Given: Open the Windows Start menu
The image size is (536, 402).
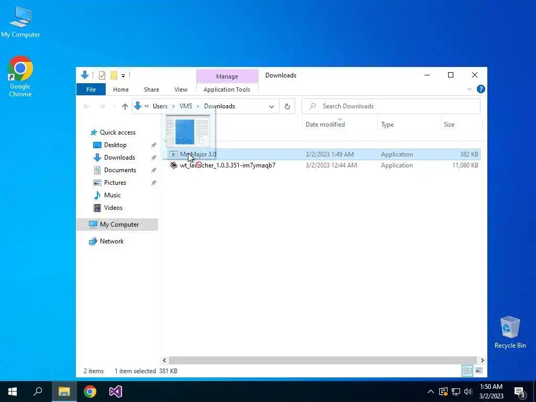Looking at the screenshot, I should click(x=13, y=392).
